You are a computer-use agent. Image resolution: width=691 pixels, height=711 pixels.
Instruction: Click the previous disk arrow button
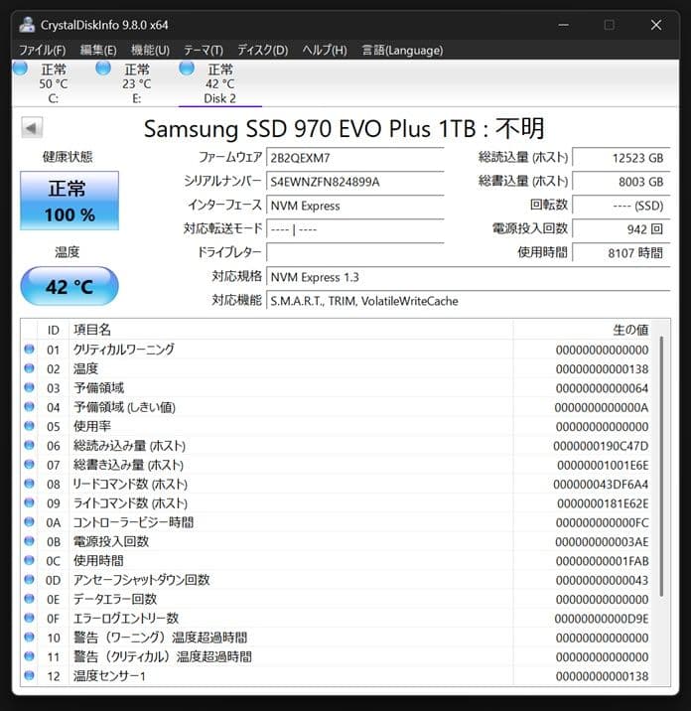click(x=32, y=128)
